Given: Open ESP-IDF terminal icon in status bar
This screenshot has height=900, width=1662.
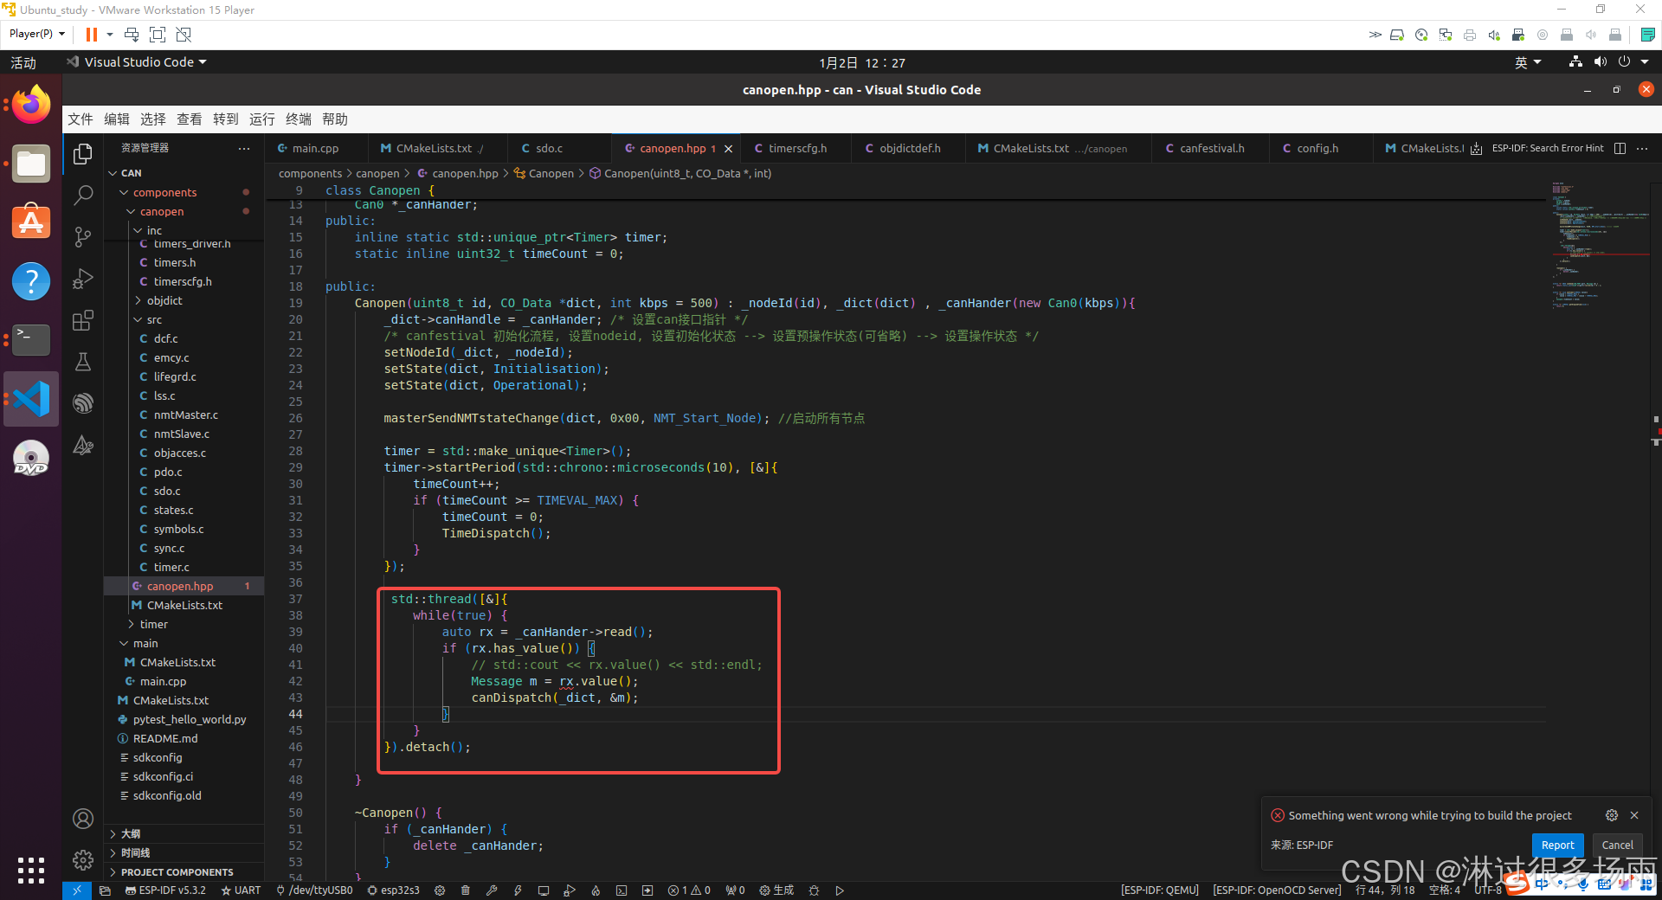Looking at the screenshot, I should (x=622, y=890).
